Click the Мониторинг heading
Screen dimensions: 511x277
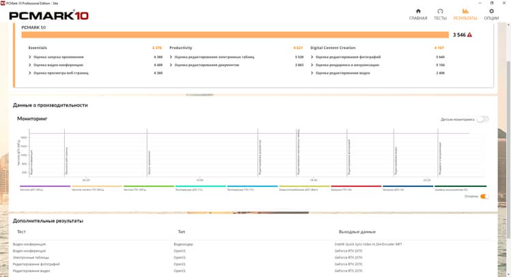click(x=32, y=119)
